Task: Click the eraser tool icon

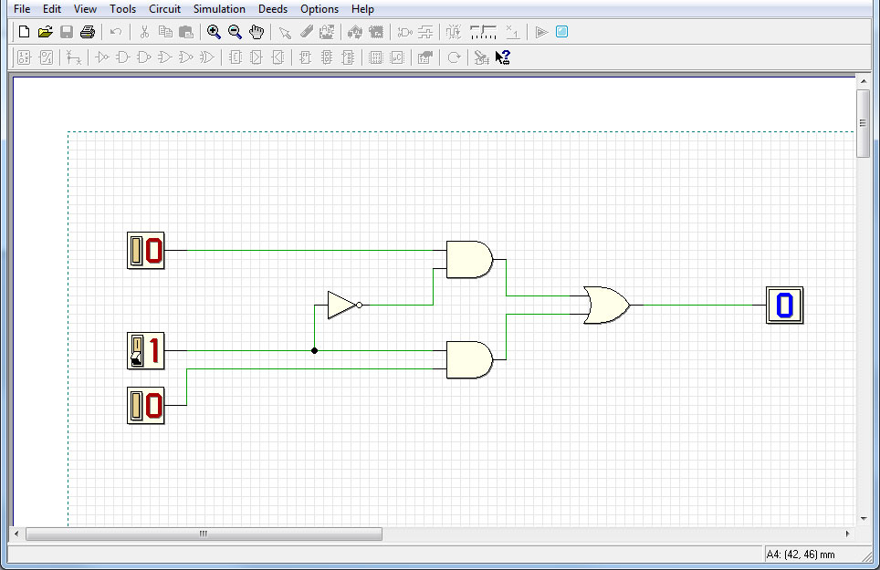Action: pos(306,32)
